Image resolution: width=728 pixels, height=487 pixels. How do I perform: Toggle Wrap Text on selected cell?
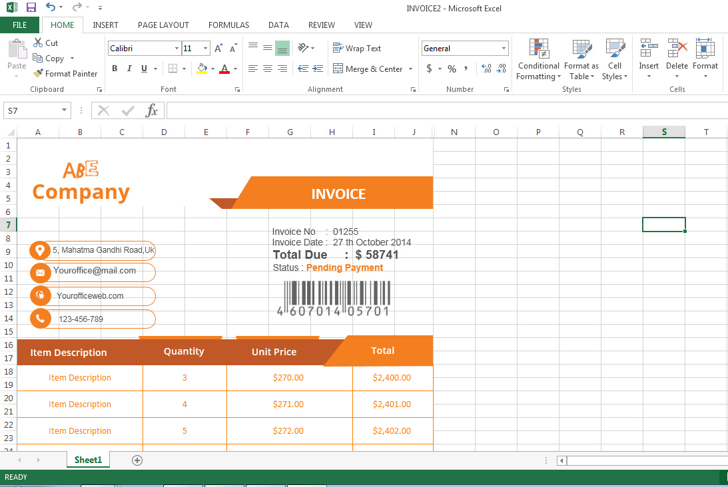point(357,49)
